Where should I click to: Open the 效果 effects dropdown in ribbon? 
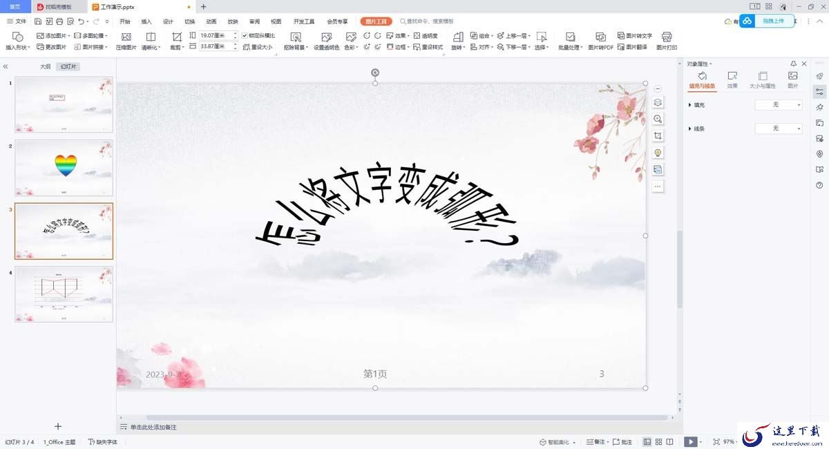point(398,35)
